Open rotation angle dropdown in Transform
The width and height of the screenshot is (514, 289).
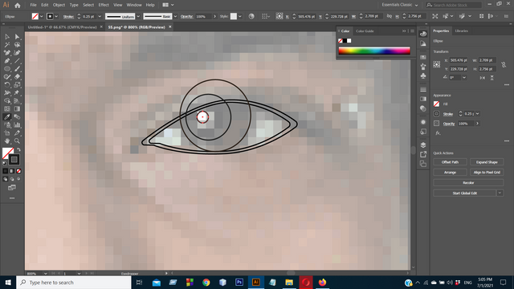464,78
